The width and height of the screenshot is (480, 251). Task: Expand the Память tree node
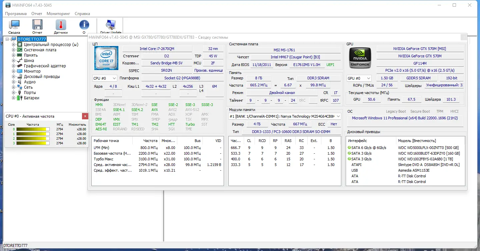coord(14,55)
